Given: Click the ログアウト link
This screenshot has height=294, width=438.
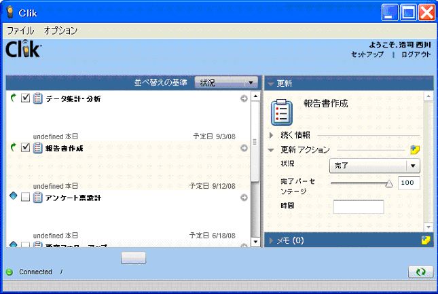Looking at the screenshot, I should [416, 54].
